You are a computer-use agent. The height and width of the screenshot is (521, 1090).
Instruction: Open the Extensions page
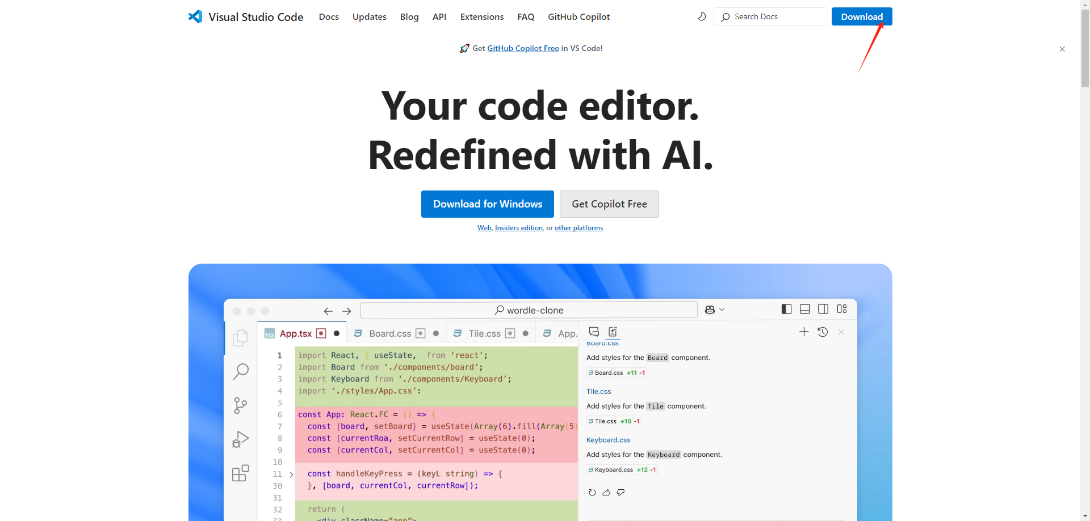tap(482, 17)
